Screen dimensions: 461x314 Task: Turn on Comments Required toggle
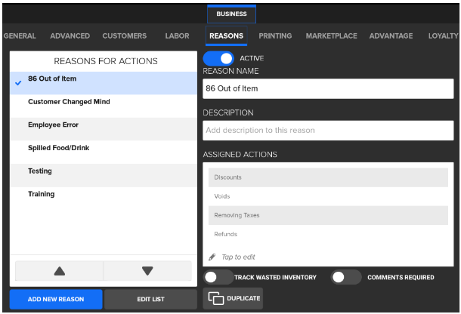tap(346, 277)
